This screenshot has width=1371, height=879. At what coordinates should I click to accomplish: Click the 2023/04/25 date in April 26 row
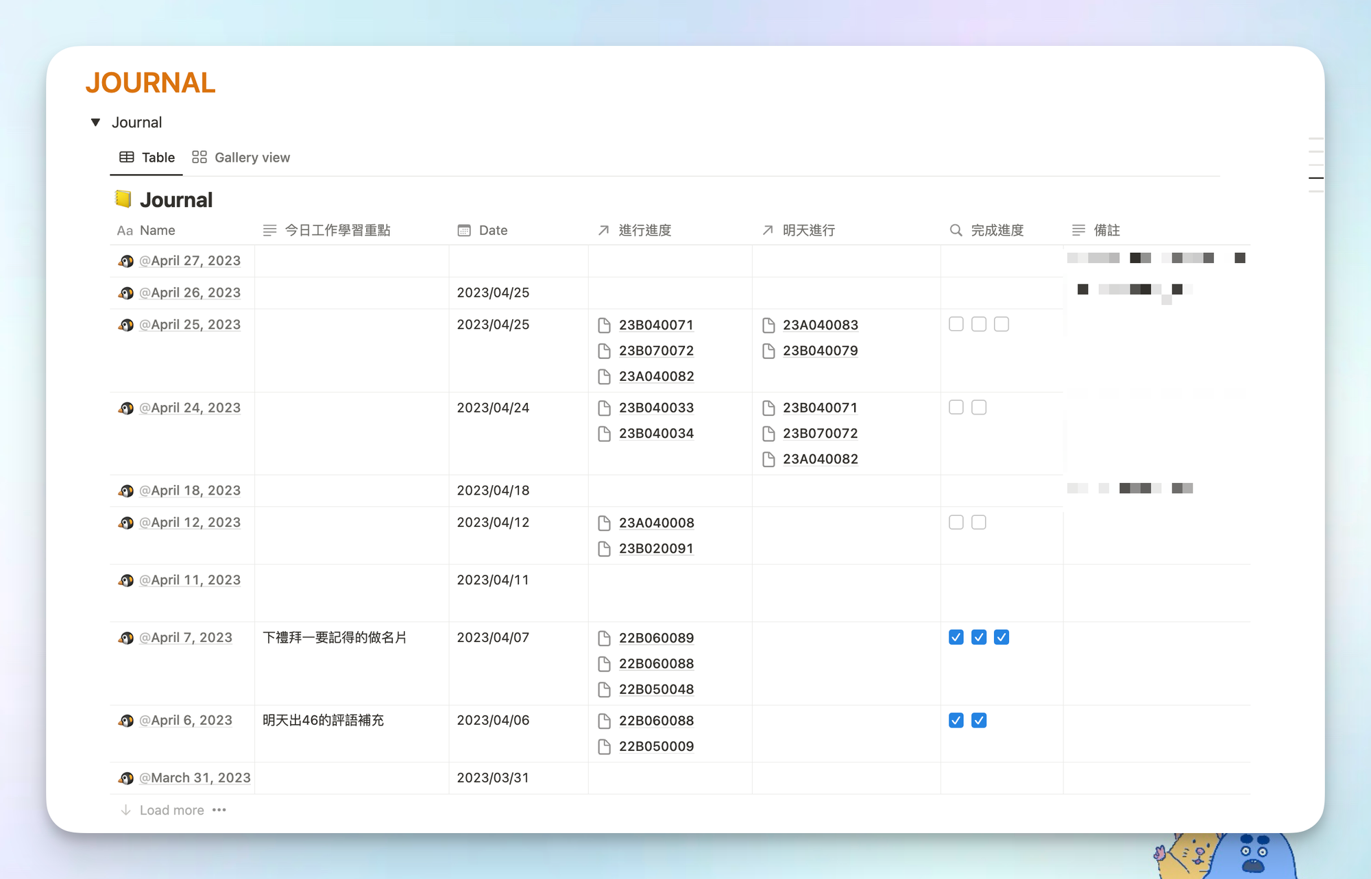[x=493, y=293]
